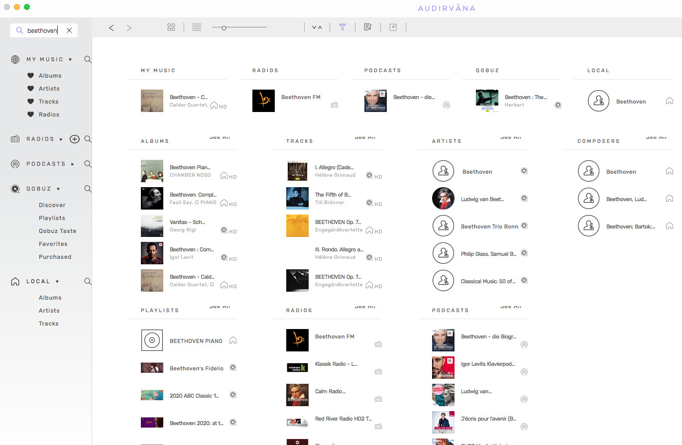The width and height of the screenshot is (682, 445).
Task: Go back with the left arrow
Action: [x=112, y=28]
